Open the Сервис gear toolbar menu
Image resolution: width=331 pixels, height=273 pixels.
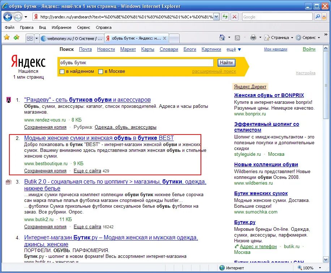(308, 38)
